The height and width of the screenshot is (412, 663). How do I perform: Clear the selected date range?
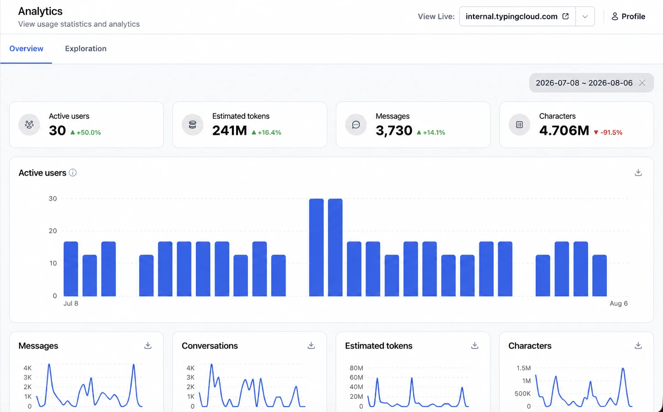click(x=642, y=83)
